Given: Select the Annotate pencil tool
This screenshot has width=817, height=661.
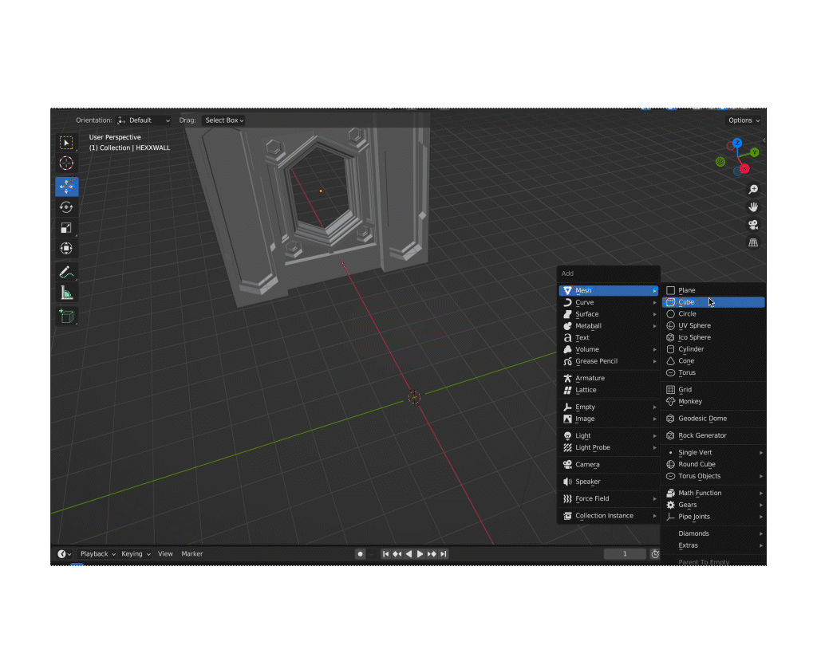Looking at the screenshot, I should [67, 272].
